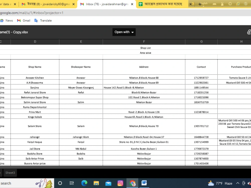Select the 'Kings Kabab' cell

click(x=35, y=117)
